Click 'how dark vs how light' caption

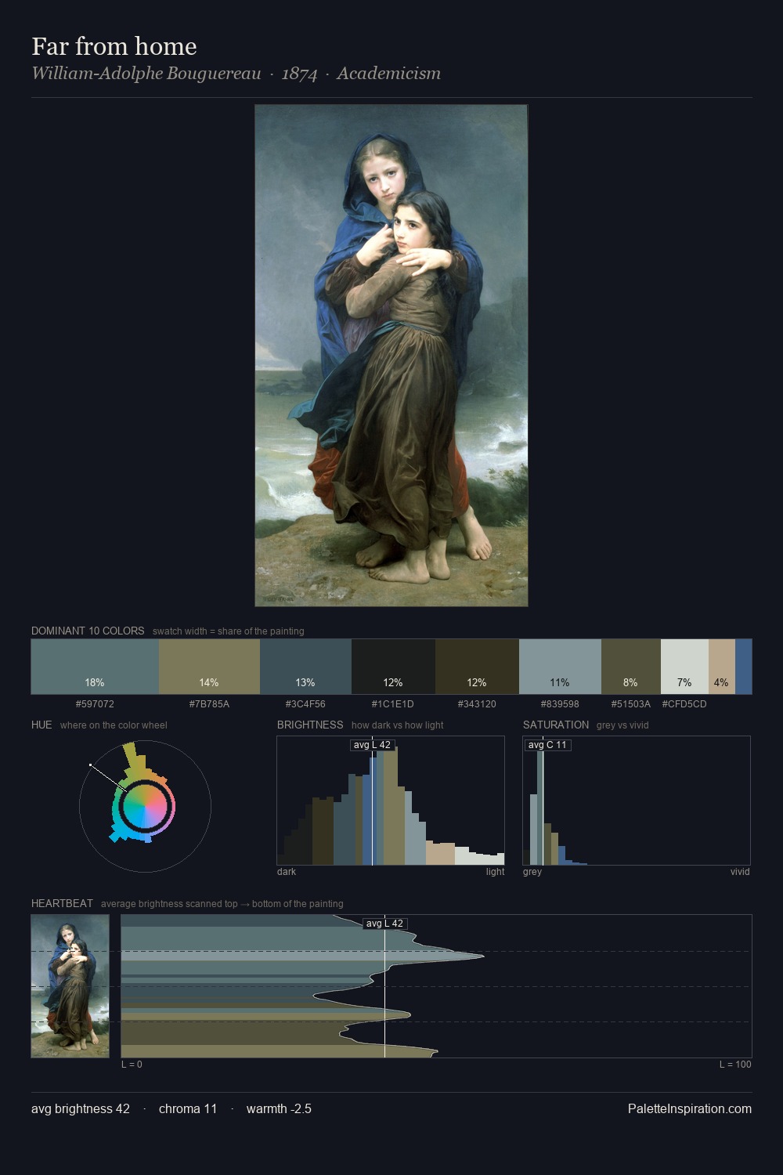pos(397,725)
